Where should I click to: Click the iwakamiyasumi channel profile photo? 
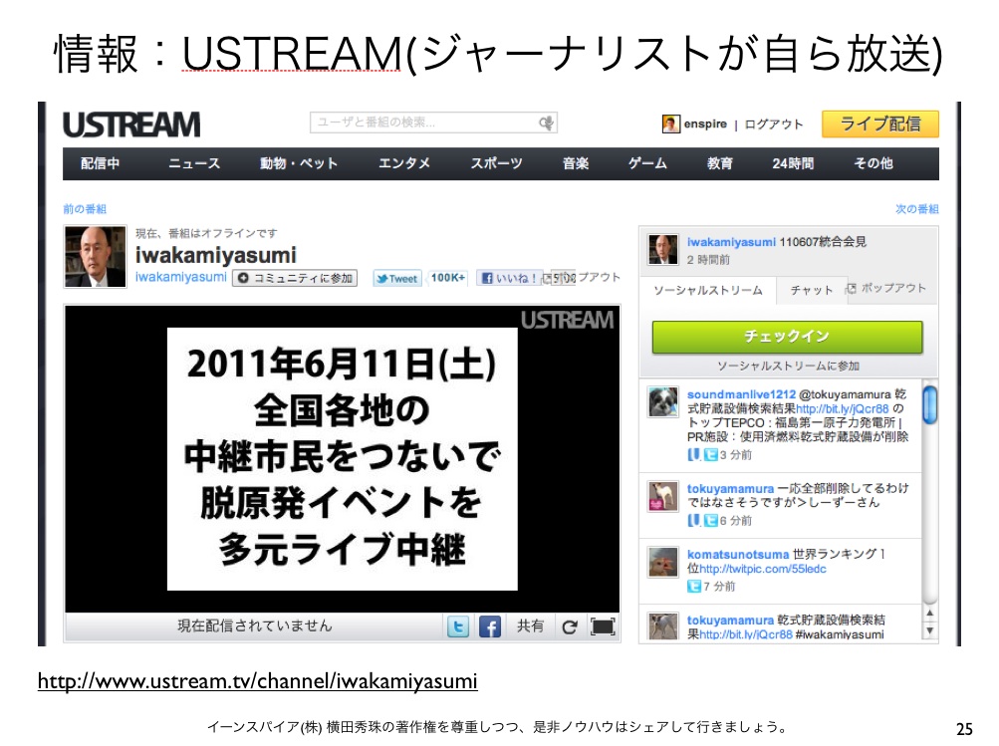[95, 257]
